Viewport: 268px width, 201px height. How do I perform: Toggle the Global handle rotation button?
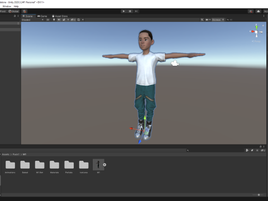(13, 11)
